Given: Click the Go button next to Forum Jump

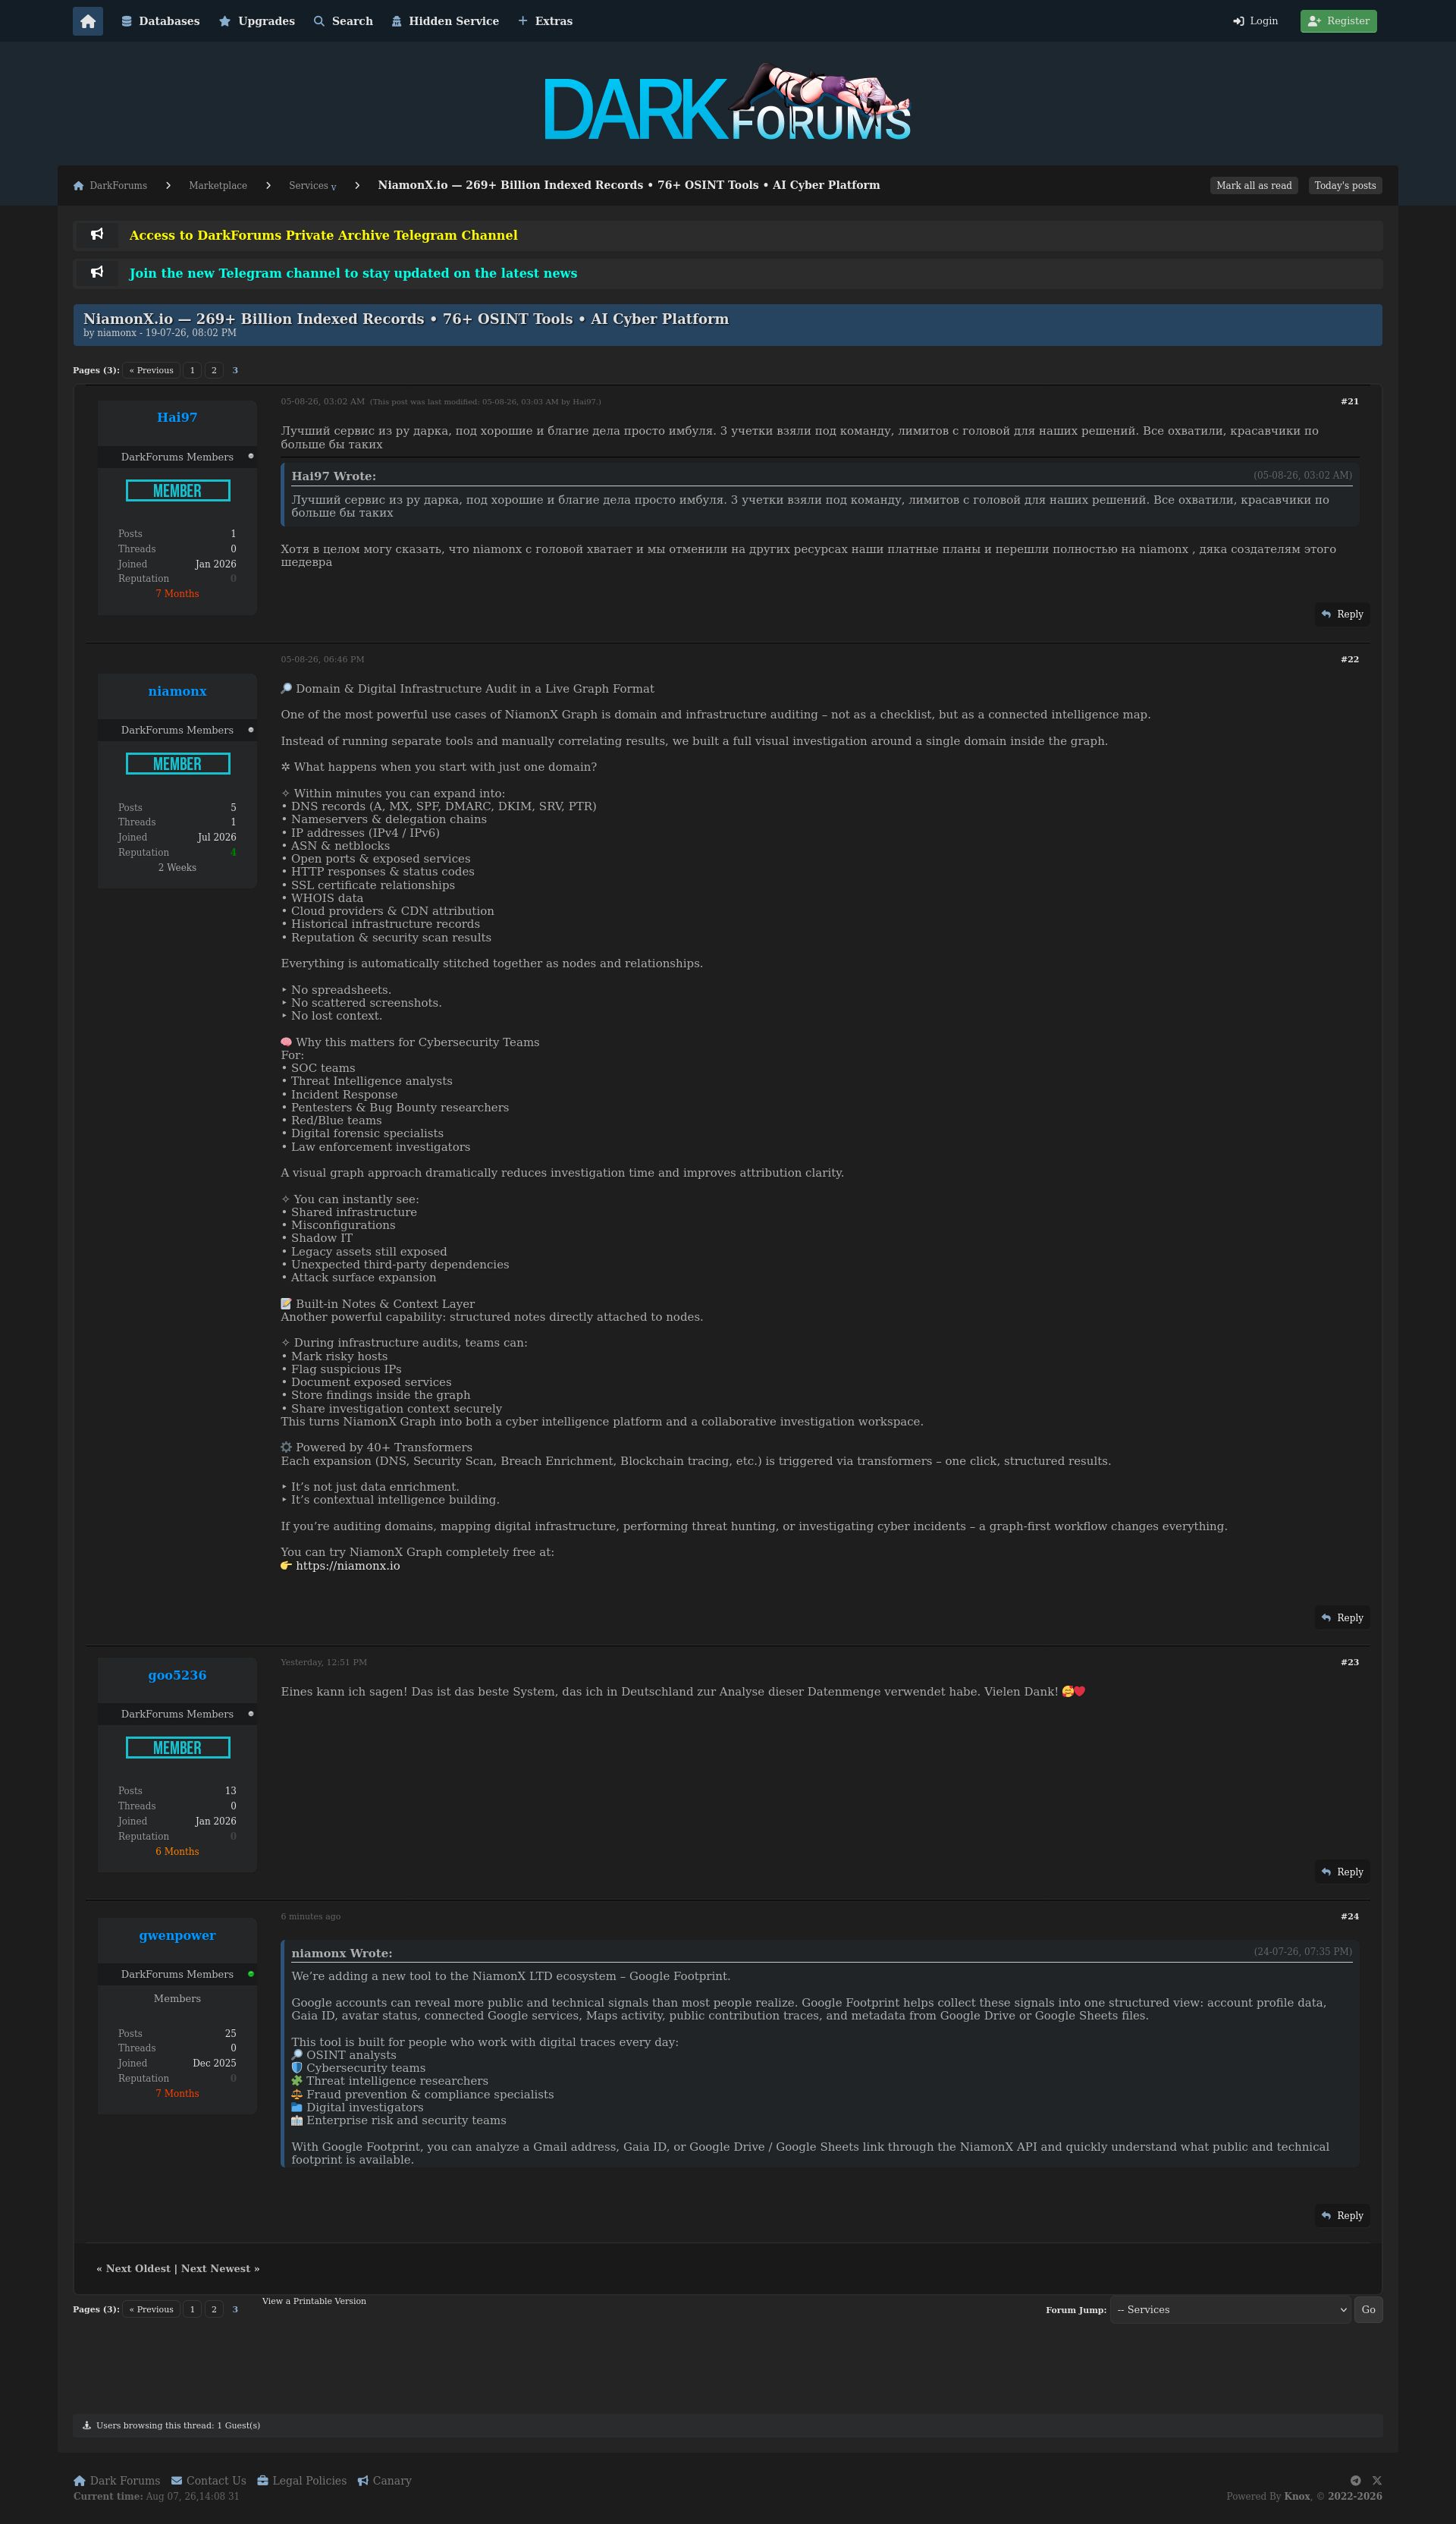Looking at the screenshot, I should click(1368, 2310).
